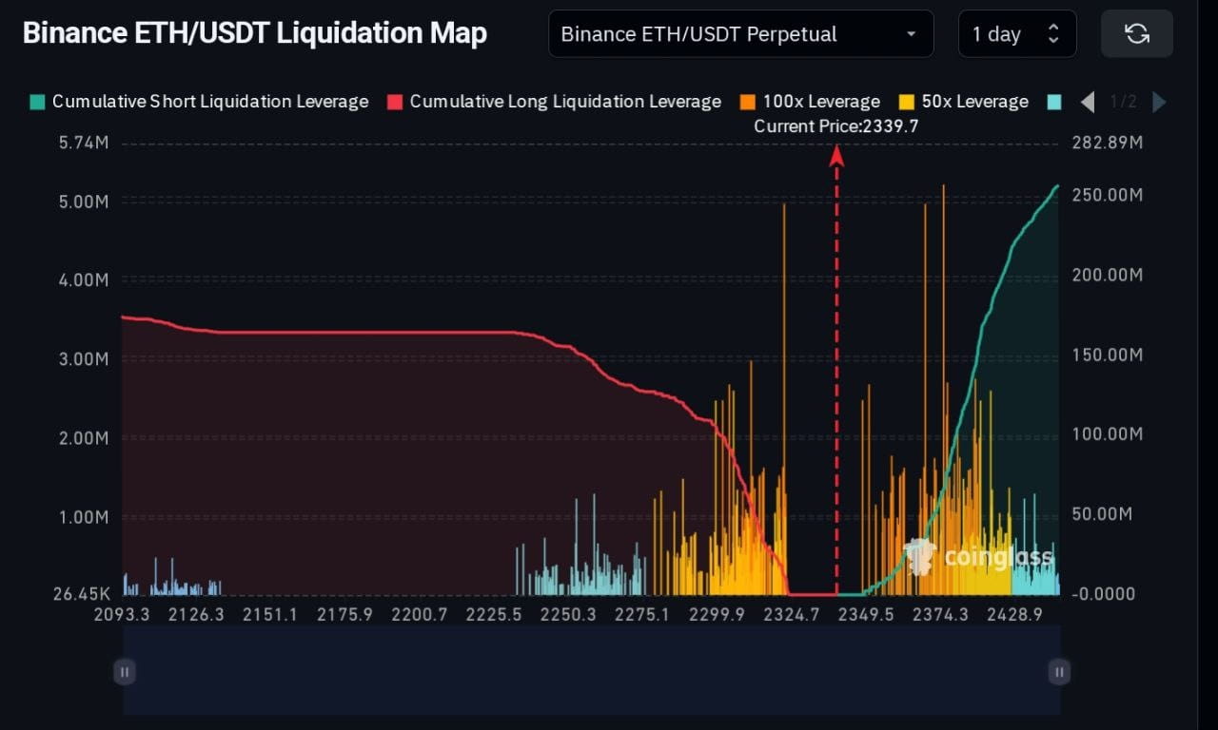Screen dimensions: 1218x730
Task: Click the Coinglass watermark logo
Action: (980, 559)
